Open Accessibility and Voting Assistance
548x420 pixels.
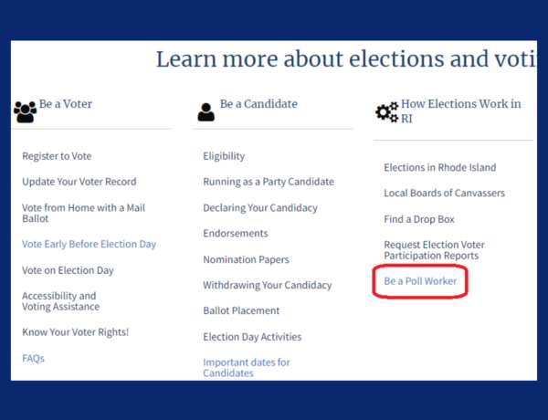tap(61, 301)
